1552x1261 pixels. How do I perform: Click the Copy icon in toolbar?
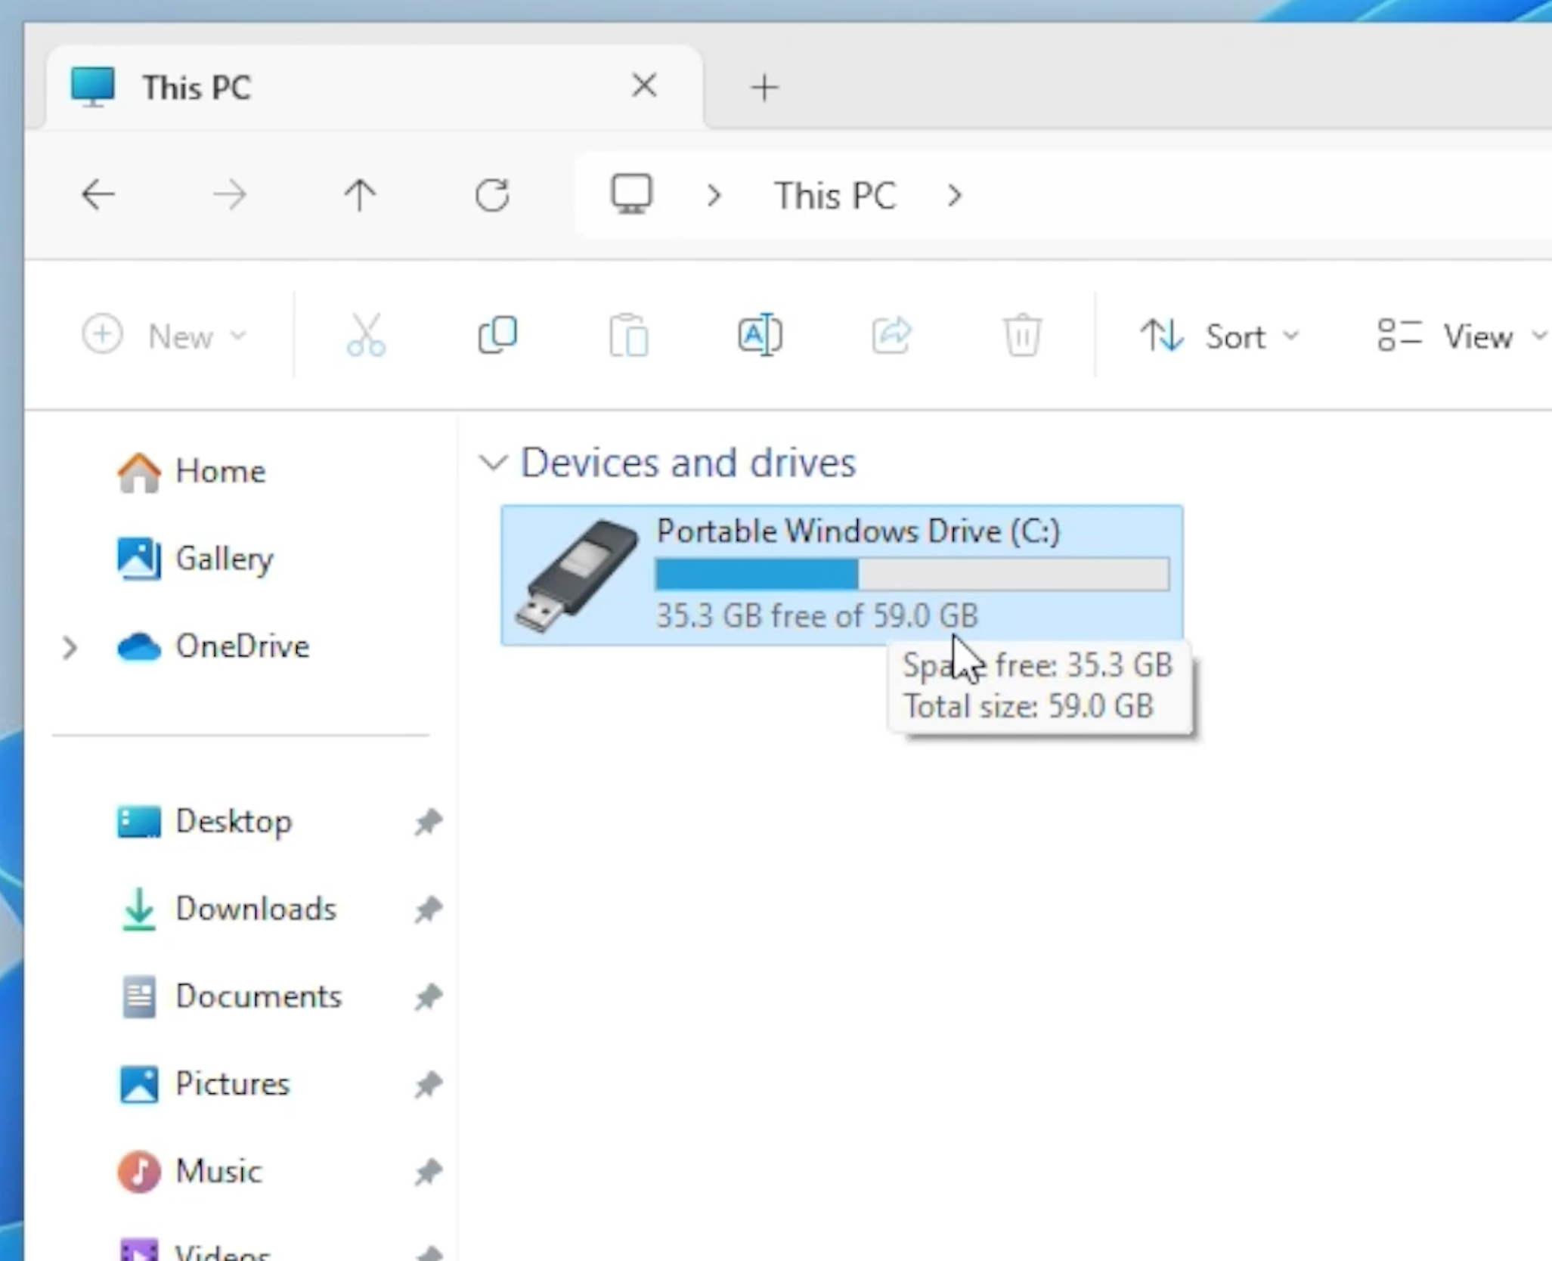tap(497, 334)
